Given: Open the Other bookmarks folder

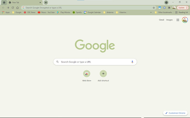Looking at the screenshot, I should tap(164, 12).
